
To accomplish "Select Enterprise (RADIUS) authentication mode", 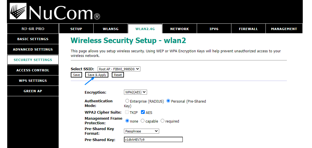I will pyautogui.click(x=127, y=101).
